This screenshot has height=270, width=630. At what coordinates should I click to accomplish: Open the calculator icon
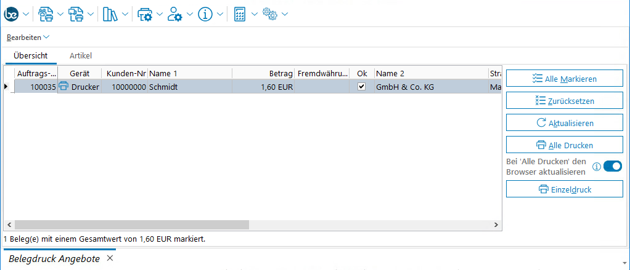(240, 14)
